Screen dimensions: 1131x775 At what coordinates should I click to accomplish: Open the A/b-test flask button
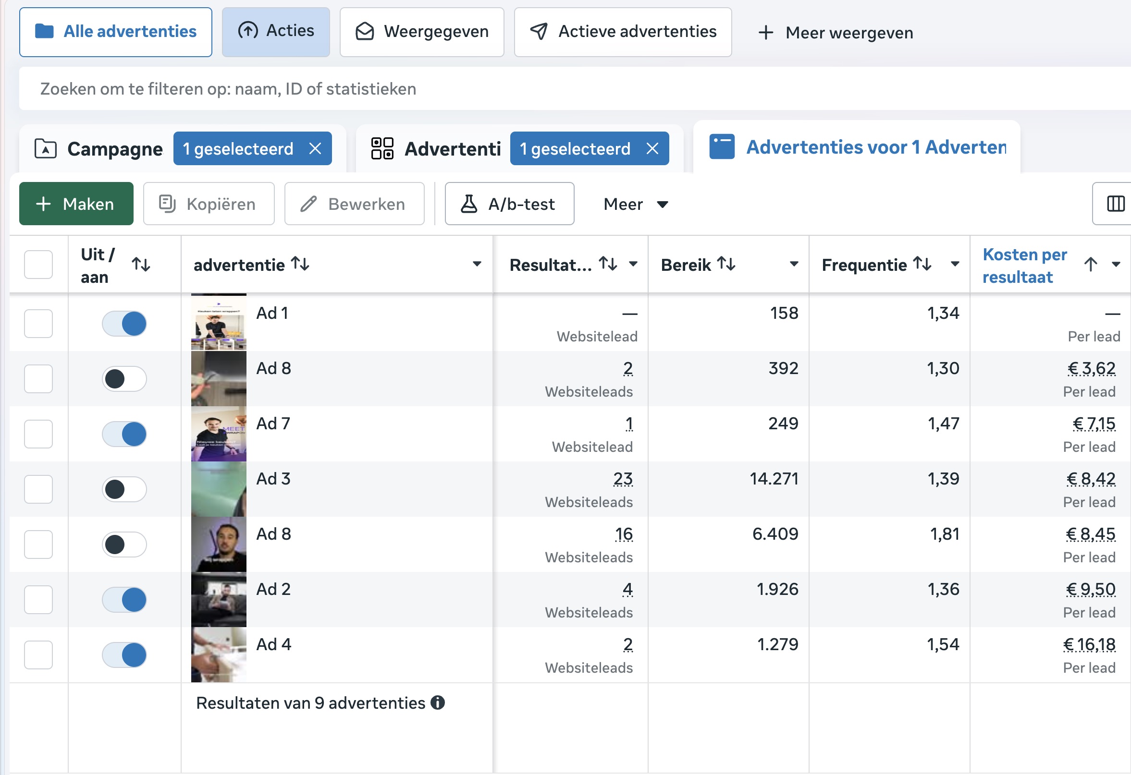tap(509, 204)
